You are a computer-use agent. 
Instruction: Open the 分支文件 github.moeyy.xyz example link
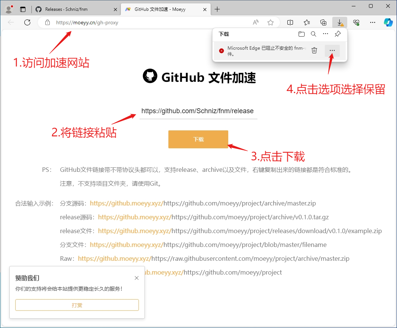click(x=126, y=245)
